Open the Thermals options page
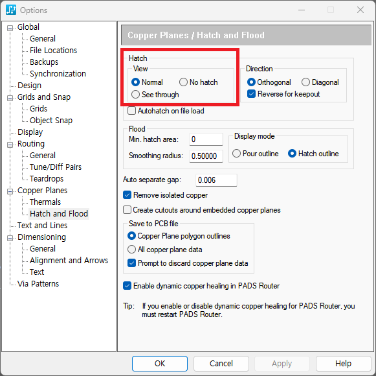The width and height of the screenshot is (376, 376). [x=45, y=202]
